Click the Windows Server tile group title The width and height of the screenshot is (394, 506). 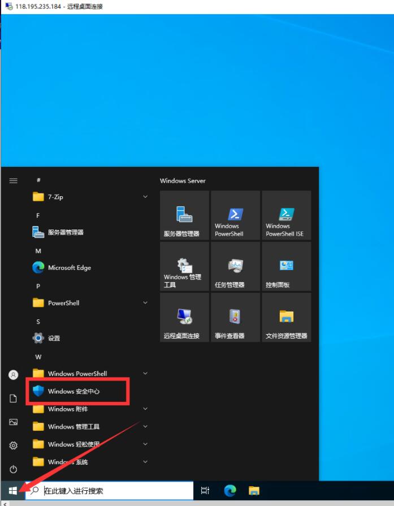click(x=183, y=181)
